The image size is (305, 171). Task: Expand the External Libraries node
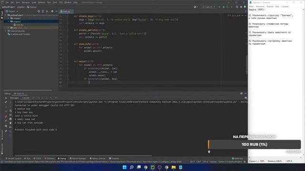pyautogui.click(x=6, y=31)
